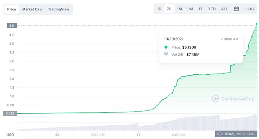Image resolution: width=259 pixels, height=139 pixels.
Task: Click the USD currency label
Action: pos(10,135)
